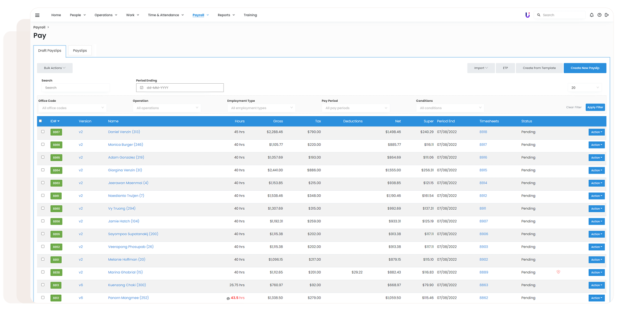This screenshot has height=311, width=617.
Task: Open Action dropdown for Monica Burger
Action: tap(596, 145)
